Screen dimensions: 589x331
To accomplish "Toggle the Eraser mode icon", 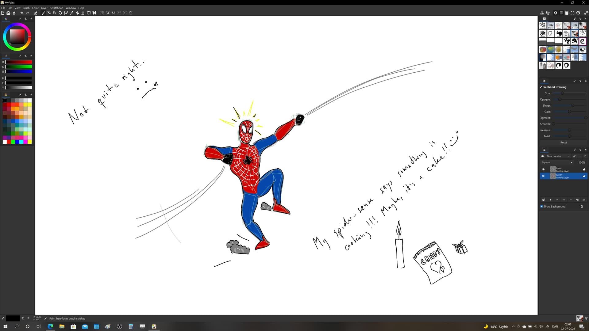I will 36,13.
